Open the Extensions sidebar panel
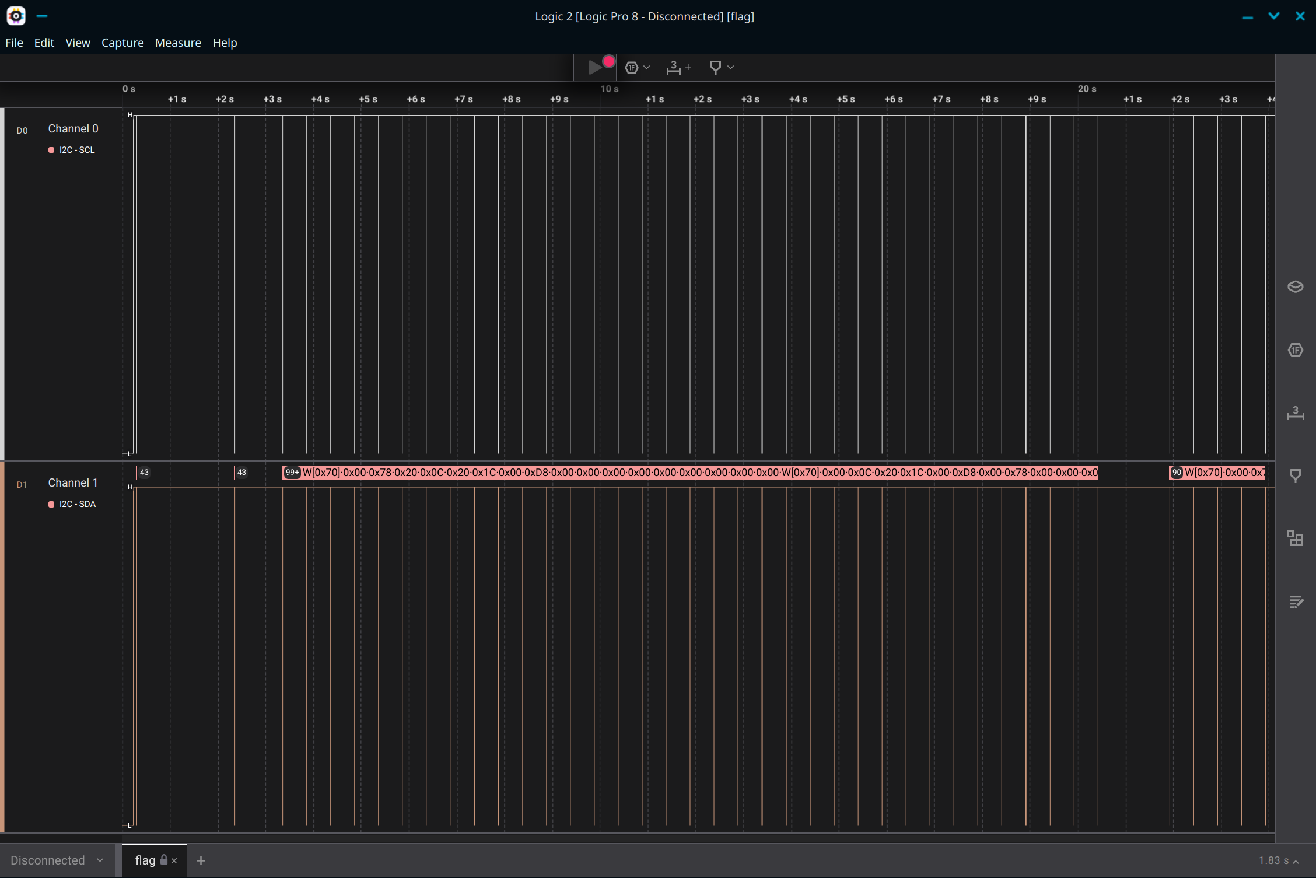 [x=1295, y=538]
